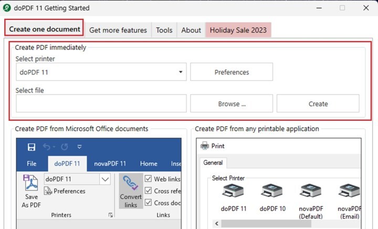Click the Preferences icon in Word ribbon
This screenshot has width=378, height=229.
point(48,191)
